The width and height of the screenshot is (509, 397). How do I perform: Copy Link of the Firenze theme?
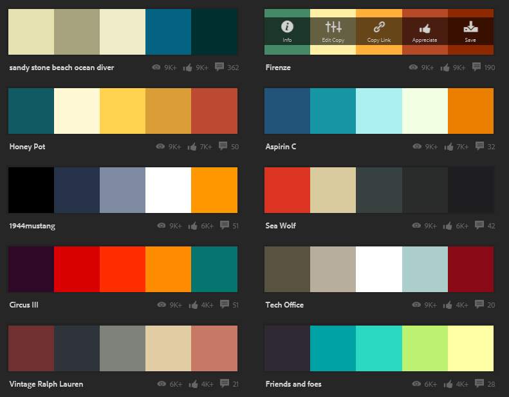[379, 32]
